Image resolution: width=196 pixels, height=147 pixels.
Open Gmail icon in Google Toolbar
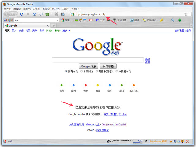[91, 20]
